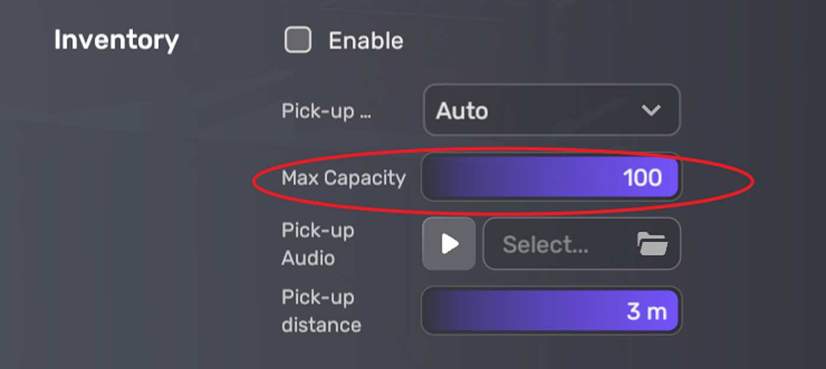Open the Pick-up mode Auto dropdown
This screenshot has height=369, width=826.
click(x=552, y=110)
